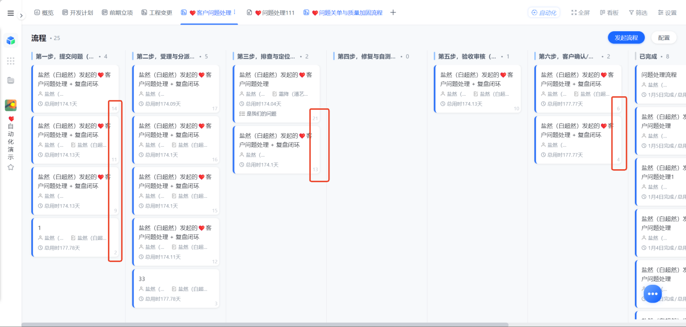Open the hamburger menu at top left

pyautogui.click(x=10, y=13)
